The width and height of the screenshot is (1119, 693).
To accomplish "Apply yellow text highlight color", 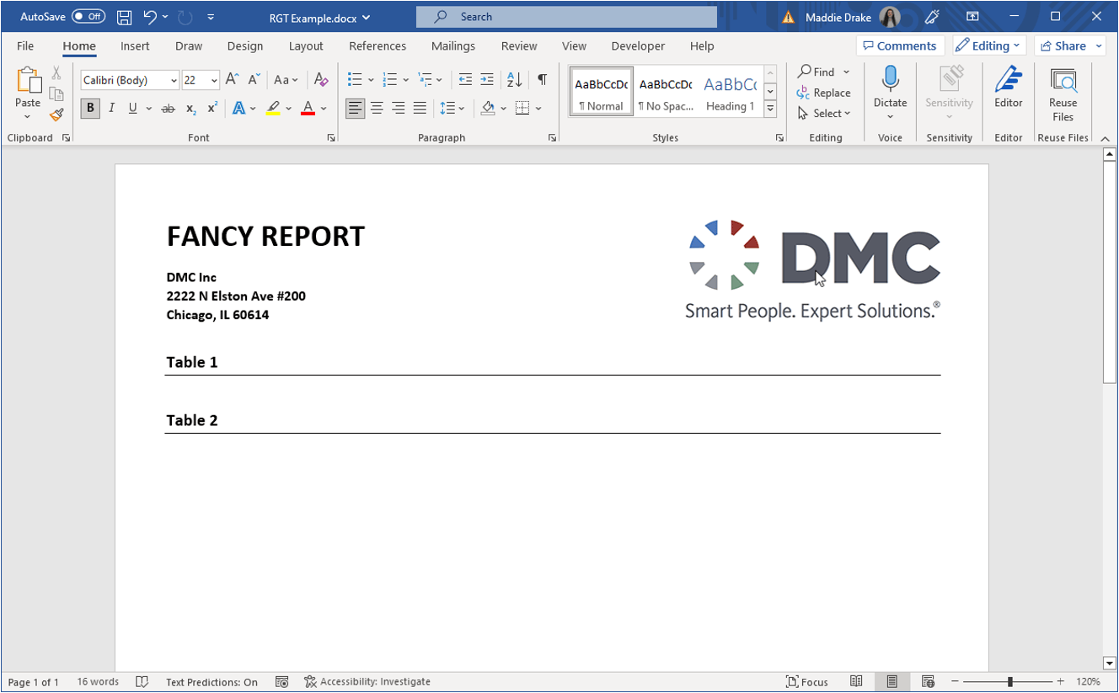I will (x=273, y=108).
